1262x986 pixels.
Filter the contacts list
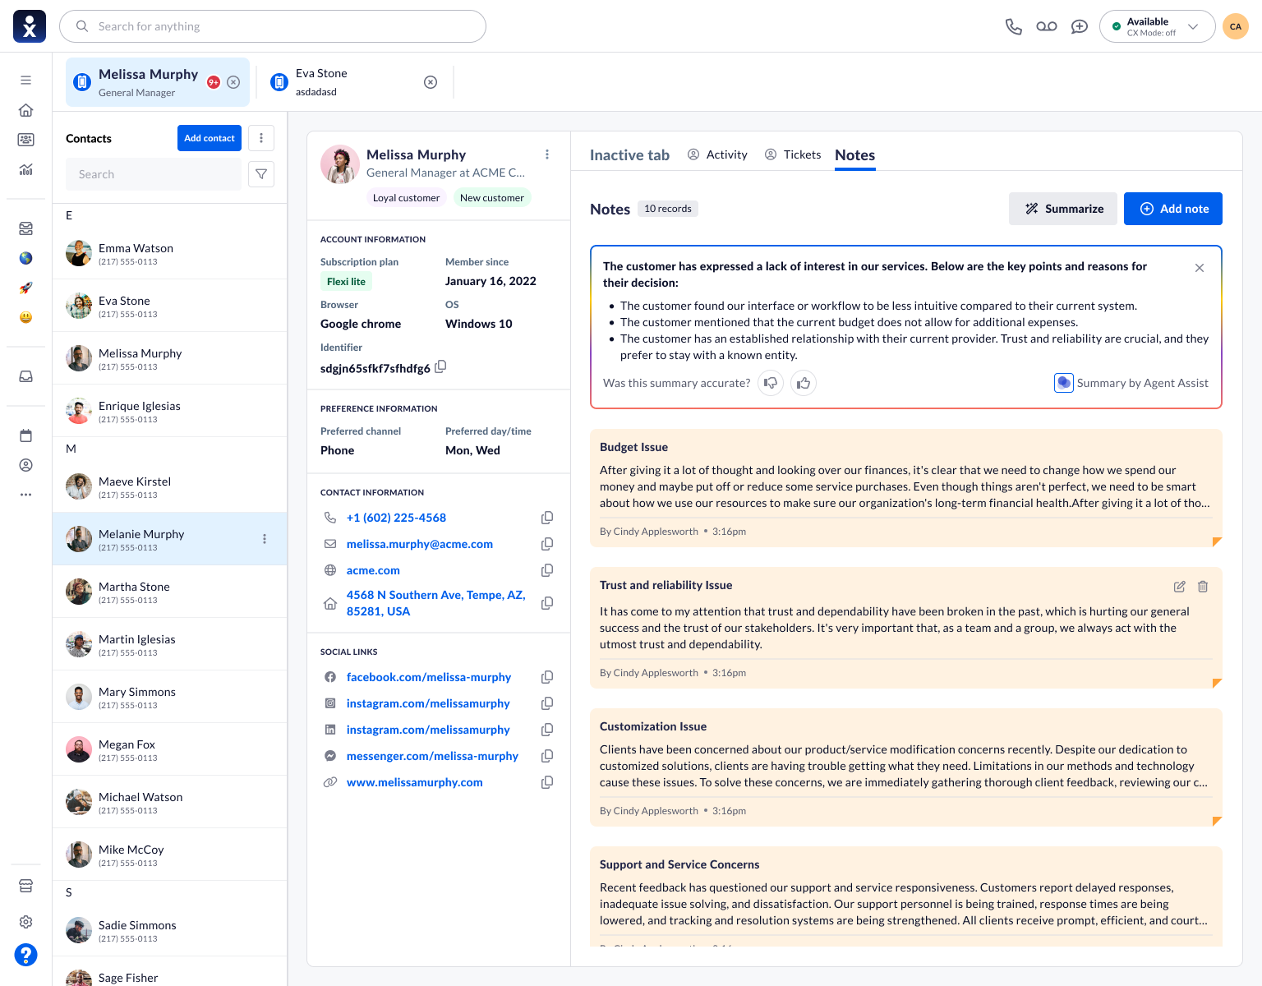[261, 174]
